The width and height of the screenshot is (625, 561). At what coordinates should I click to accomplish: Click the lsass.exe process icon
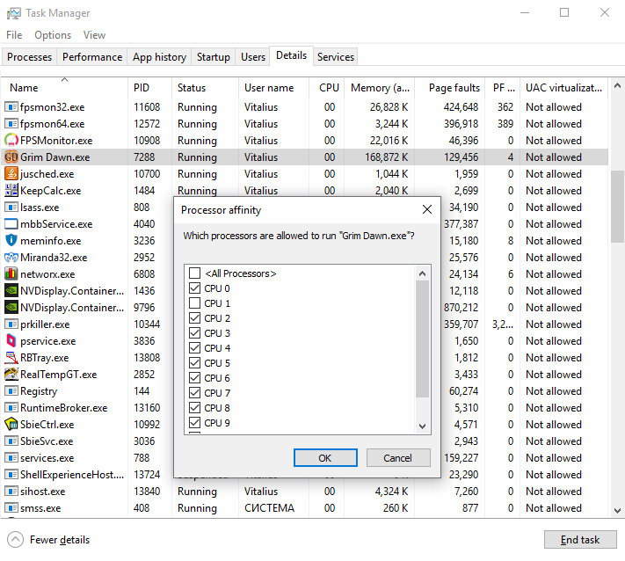pyautogui.click(x=11, y=208)
